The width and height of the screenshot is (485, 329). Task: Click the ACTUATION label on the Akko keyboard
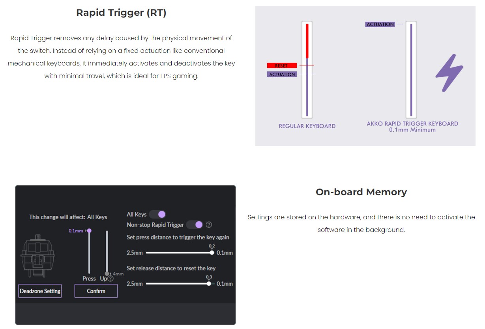pos(380,24)
